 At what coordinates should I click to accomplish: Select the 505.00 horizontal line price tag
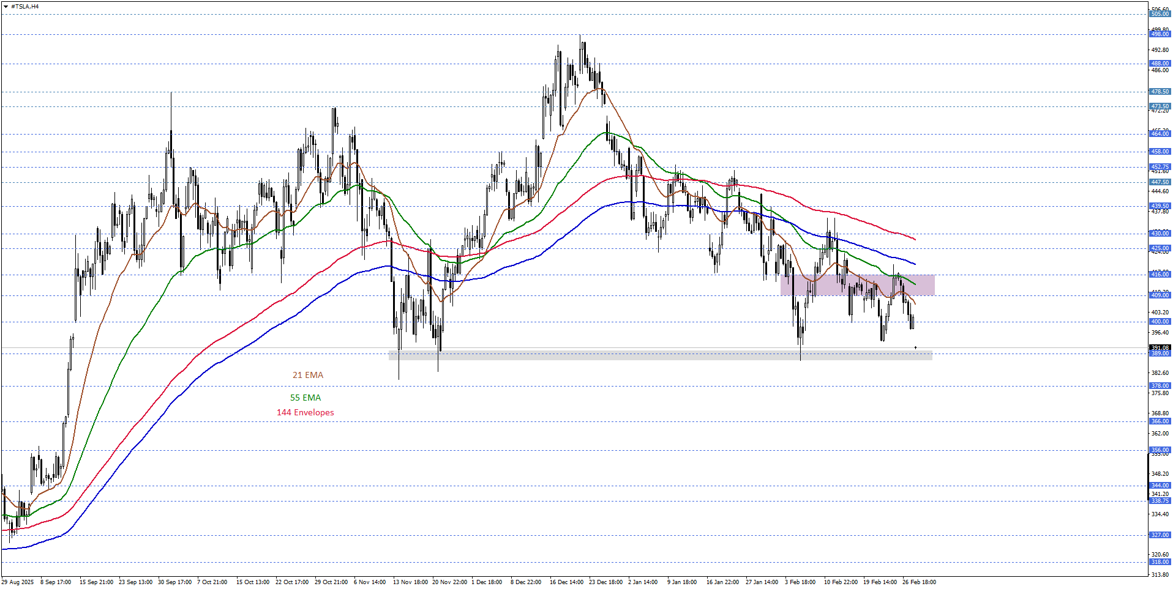pos(1160,13)
